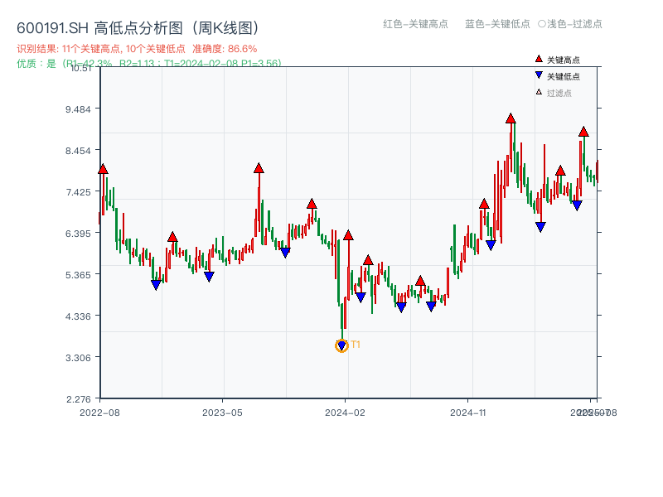The height and width of the screenshot is (497, 663).
Task: Click the tallest red high marker near the 9.48 peak
Action: click(511, 118)
